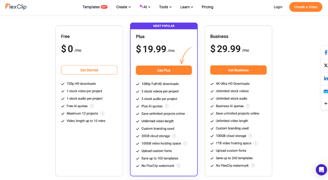Expand the AI dropdown menu
The height and width of the screenshot is (180, 328).
[145, 7]
